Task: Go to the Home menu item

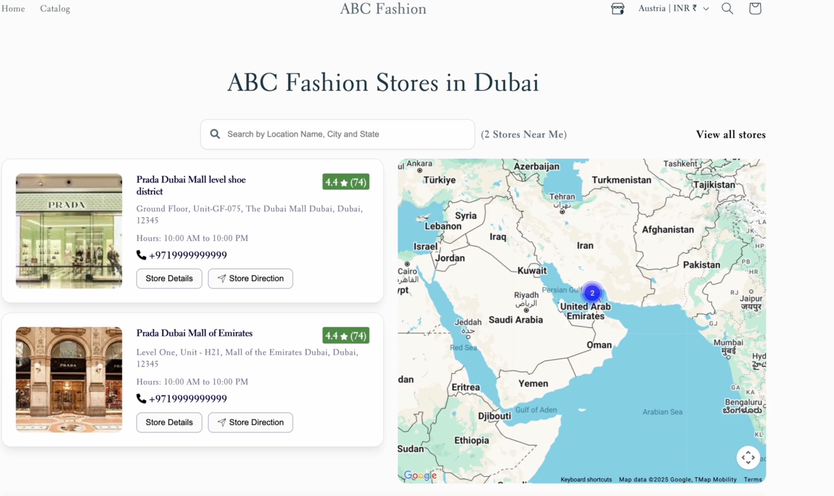Action: pyautogui.click(x=13, y=8)
